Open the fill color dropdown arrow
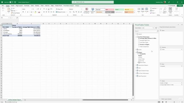Viewport: 184px width, 103px height. (x=37, y=12)
